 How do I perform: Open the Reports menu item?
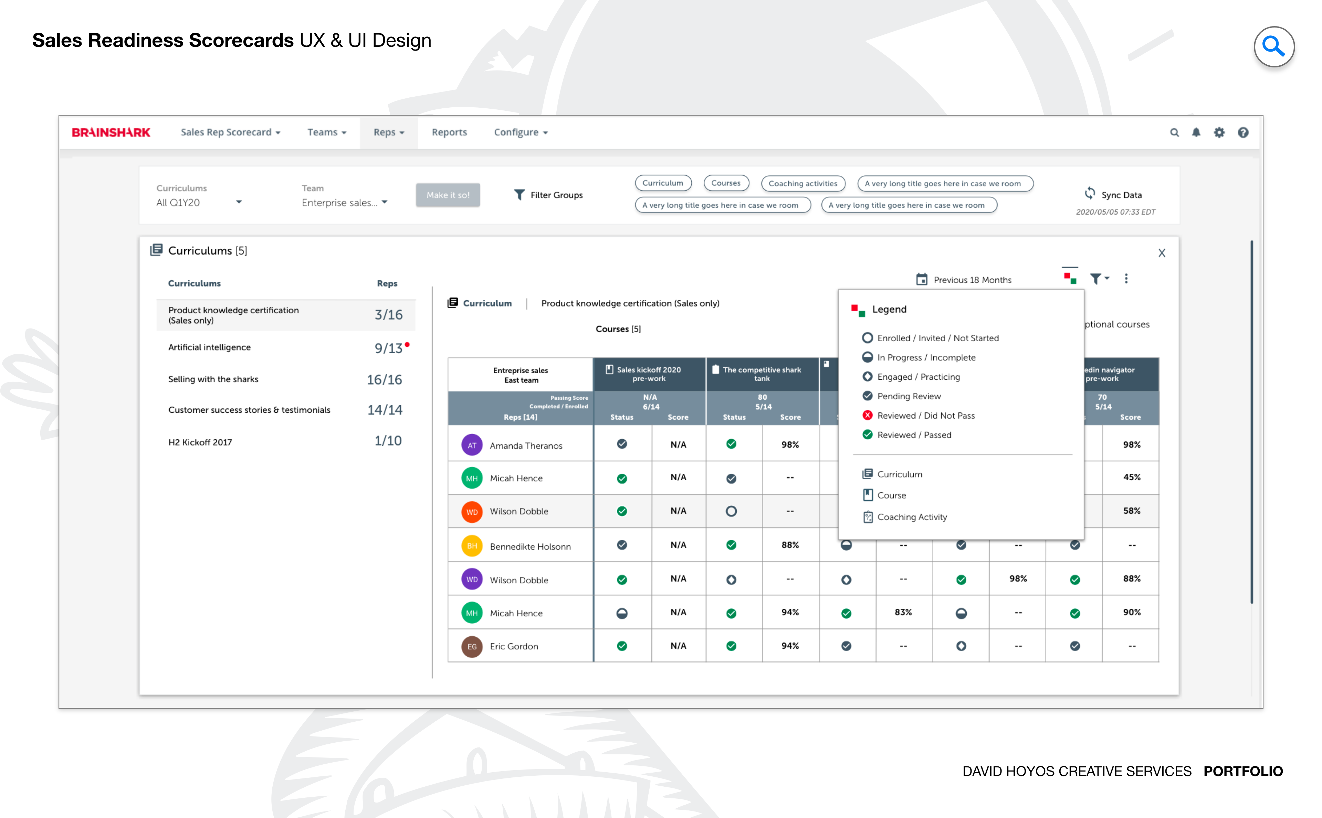coord(449,132)
